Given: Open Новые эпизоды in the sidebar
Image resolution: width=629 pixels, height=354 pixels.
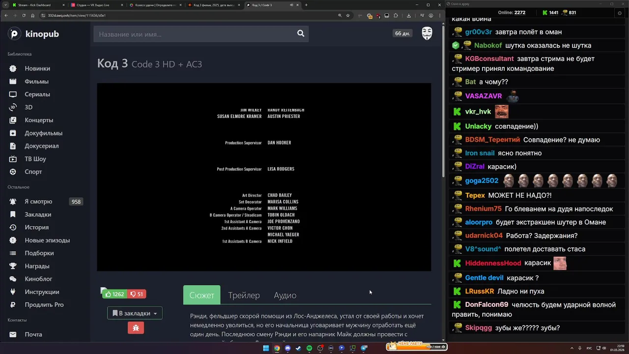Looking at the screenshot, I should point(47,240).
